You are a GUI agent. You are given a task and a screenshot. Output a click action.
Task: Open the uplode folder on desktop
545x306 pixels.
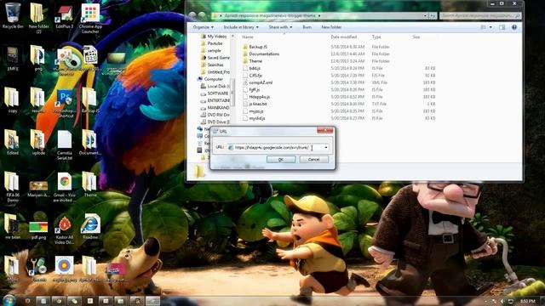click(x=38, y=142)
